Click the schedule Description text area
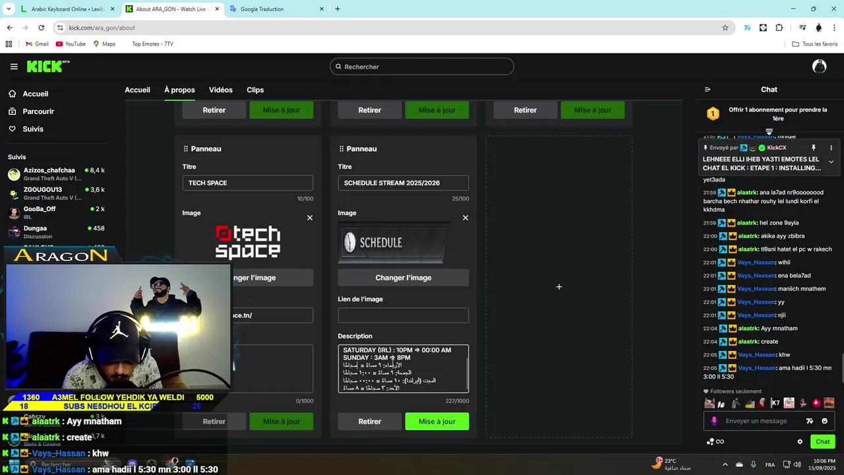Viewport: 844px width, 475px height. (402, 369)
